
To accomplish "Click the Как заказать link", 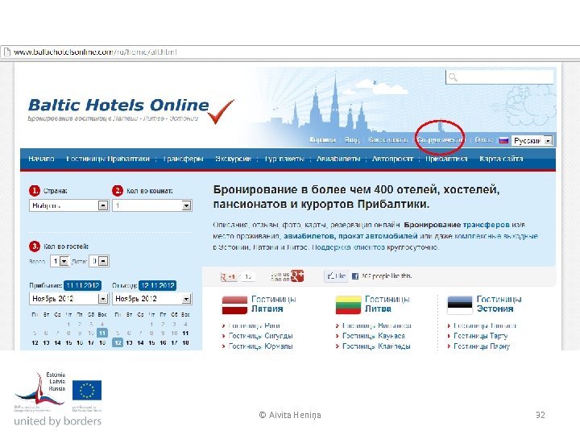I will (x=387, y=140).
